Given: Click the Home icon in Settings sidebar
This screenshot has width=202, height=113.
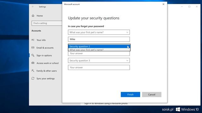Looking at the screenshot, I should click(x=33, y=16).
